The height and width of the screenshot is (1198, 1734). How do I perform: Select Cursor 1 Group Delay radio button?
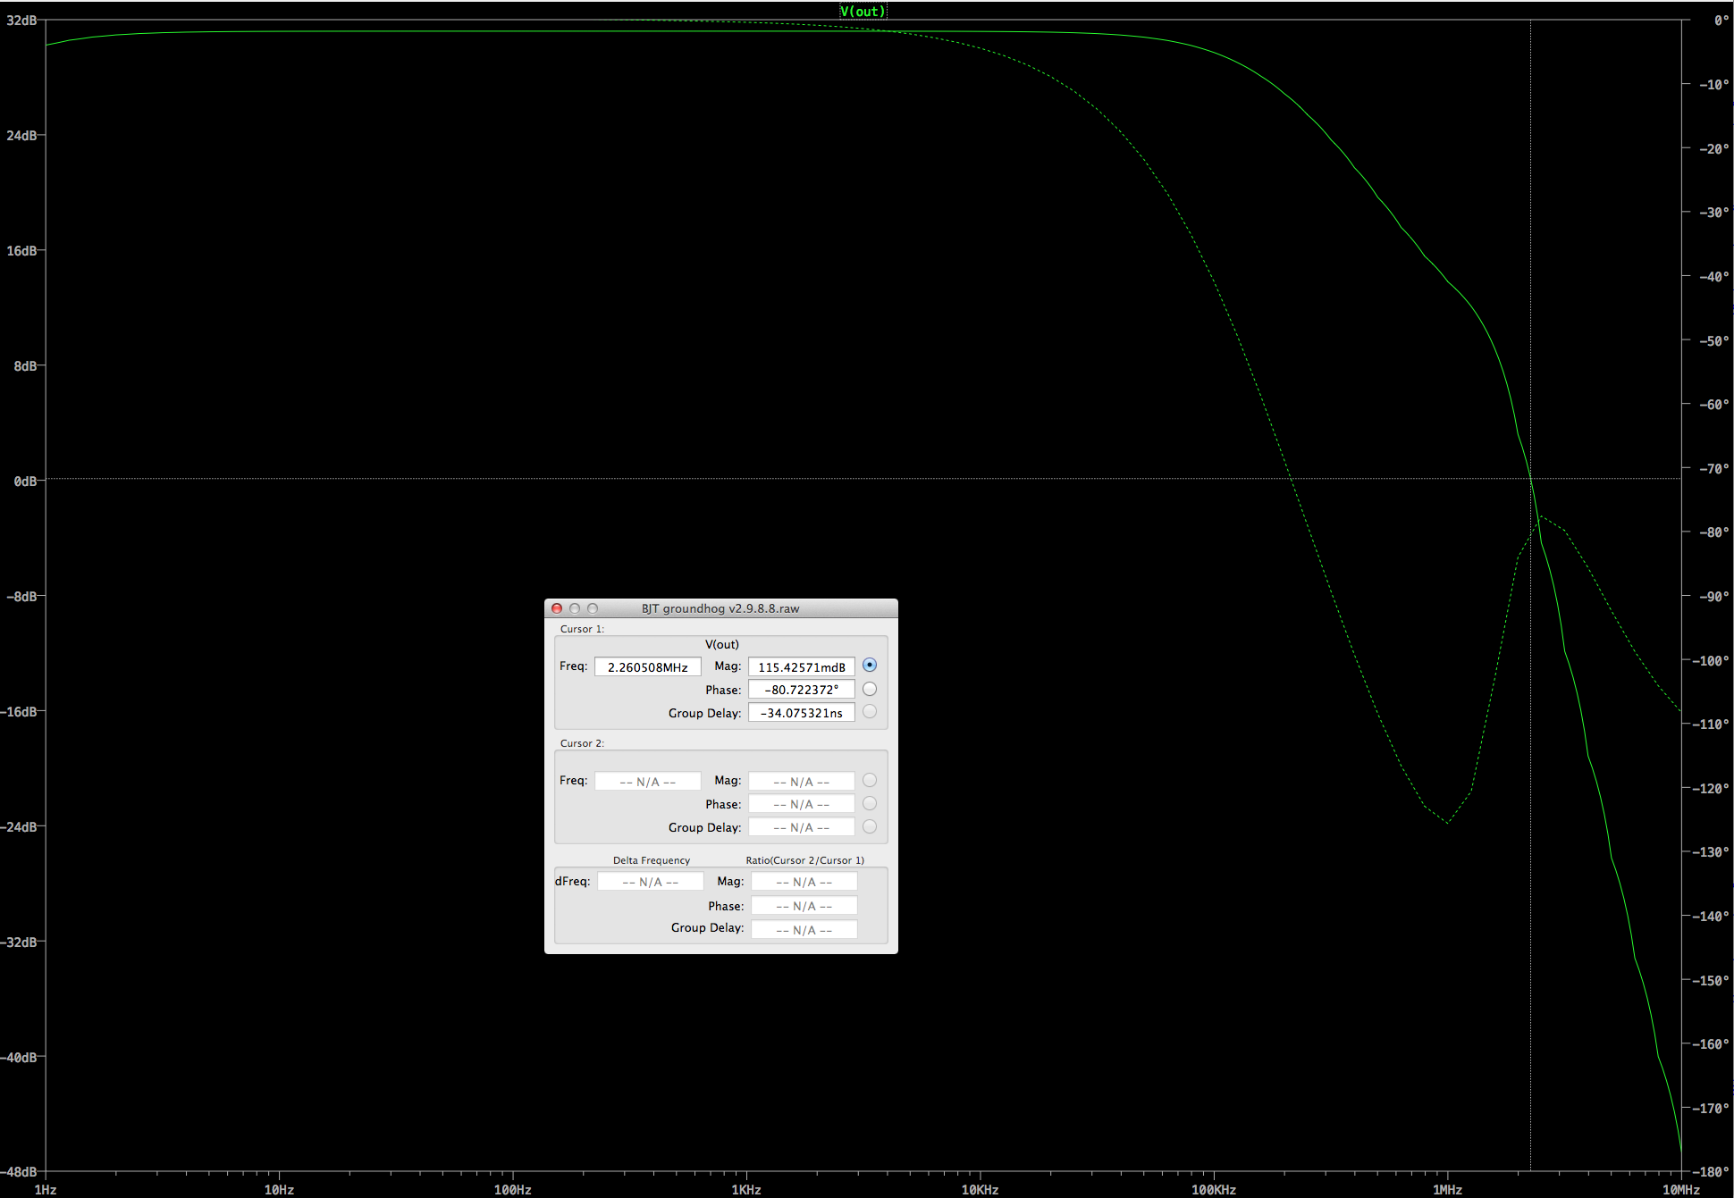pos(870,712)
